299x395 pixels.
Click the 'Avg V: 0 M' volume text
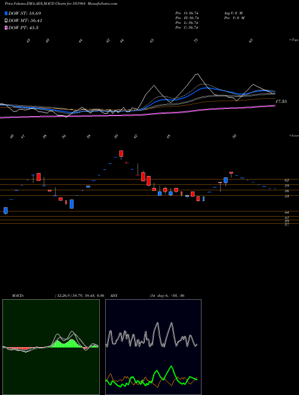[233, 13]
